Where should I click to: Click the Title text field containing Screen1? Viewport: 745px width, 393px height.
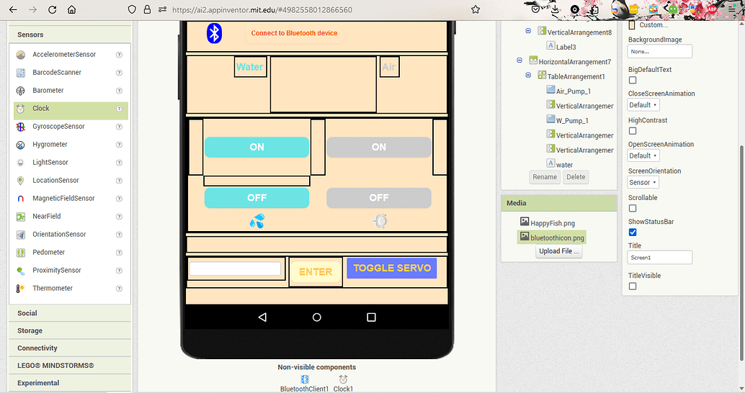(660, 257)
